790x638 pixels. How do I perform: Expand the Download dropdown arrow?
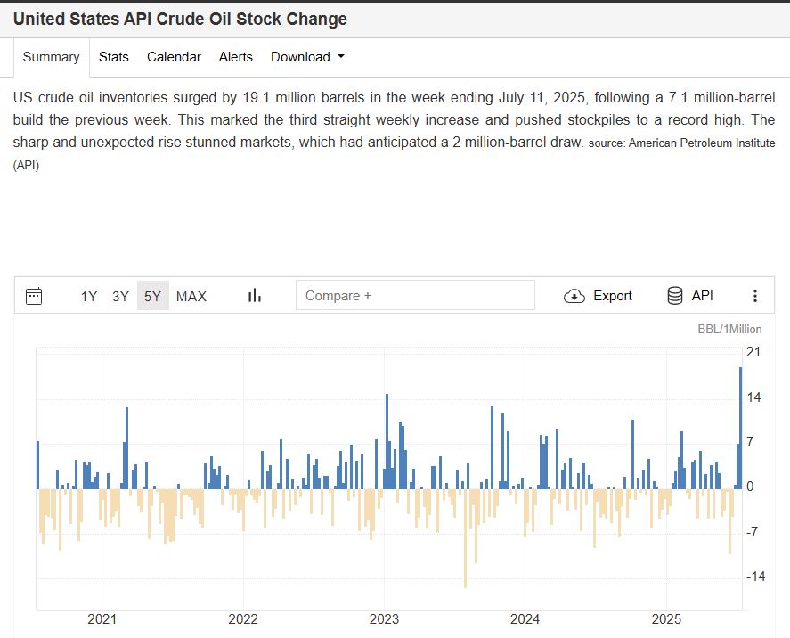click(x=341, y=56)
